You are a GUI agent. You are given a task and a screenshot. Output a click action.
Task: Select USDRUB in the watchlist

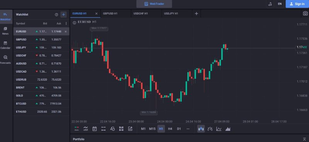click(x=41, y=79)
